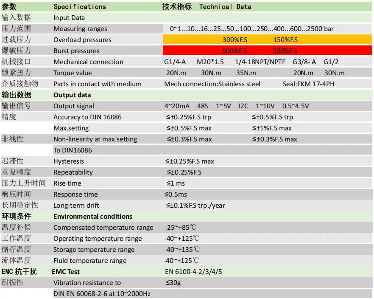Click 'Compensated temperature range' label
The image size is (374, 299).
(103, 228)
